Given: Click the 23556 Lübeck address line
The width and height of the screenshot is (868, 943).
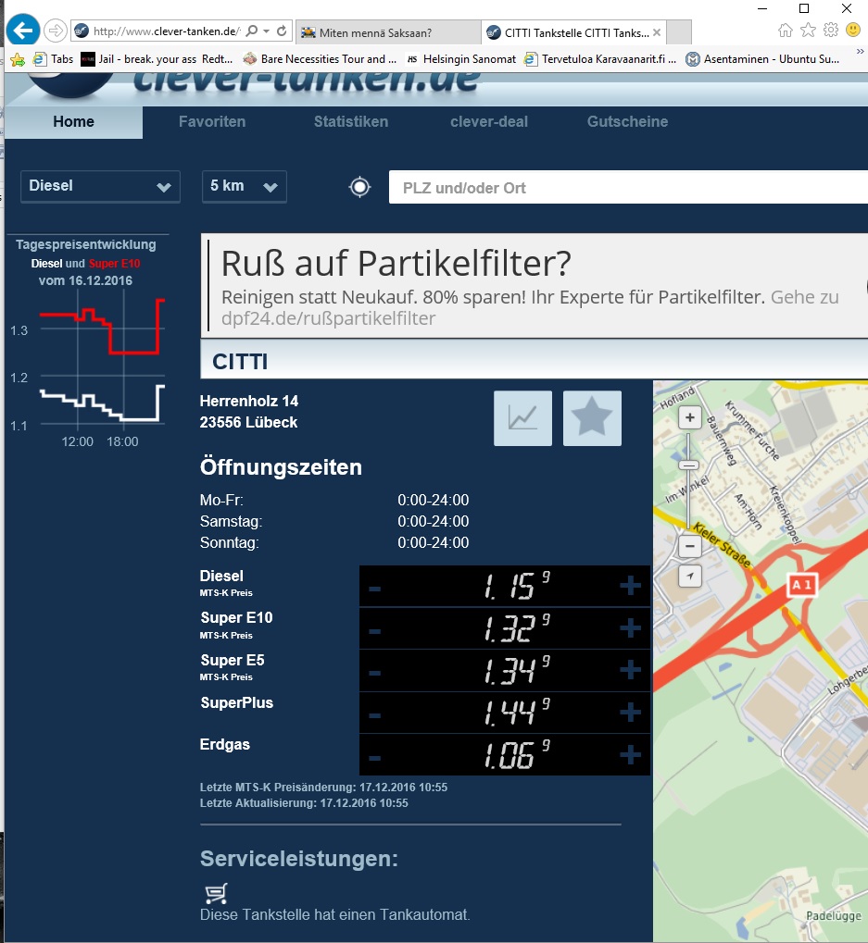Looking at the screenshot, I should tap(248, 422).
